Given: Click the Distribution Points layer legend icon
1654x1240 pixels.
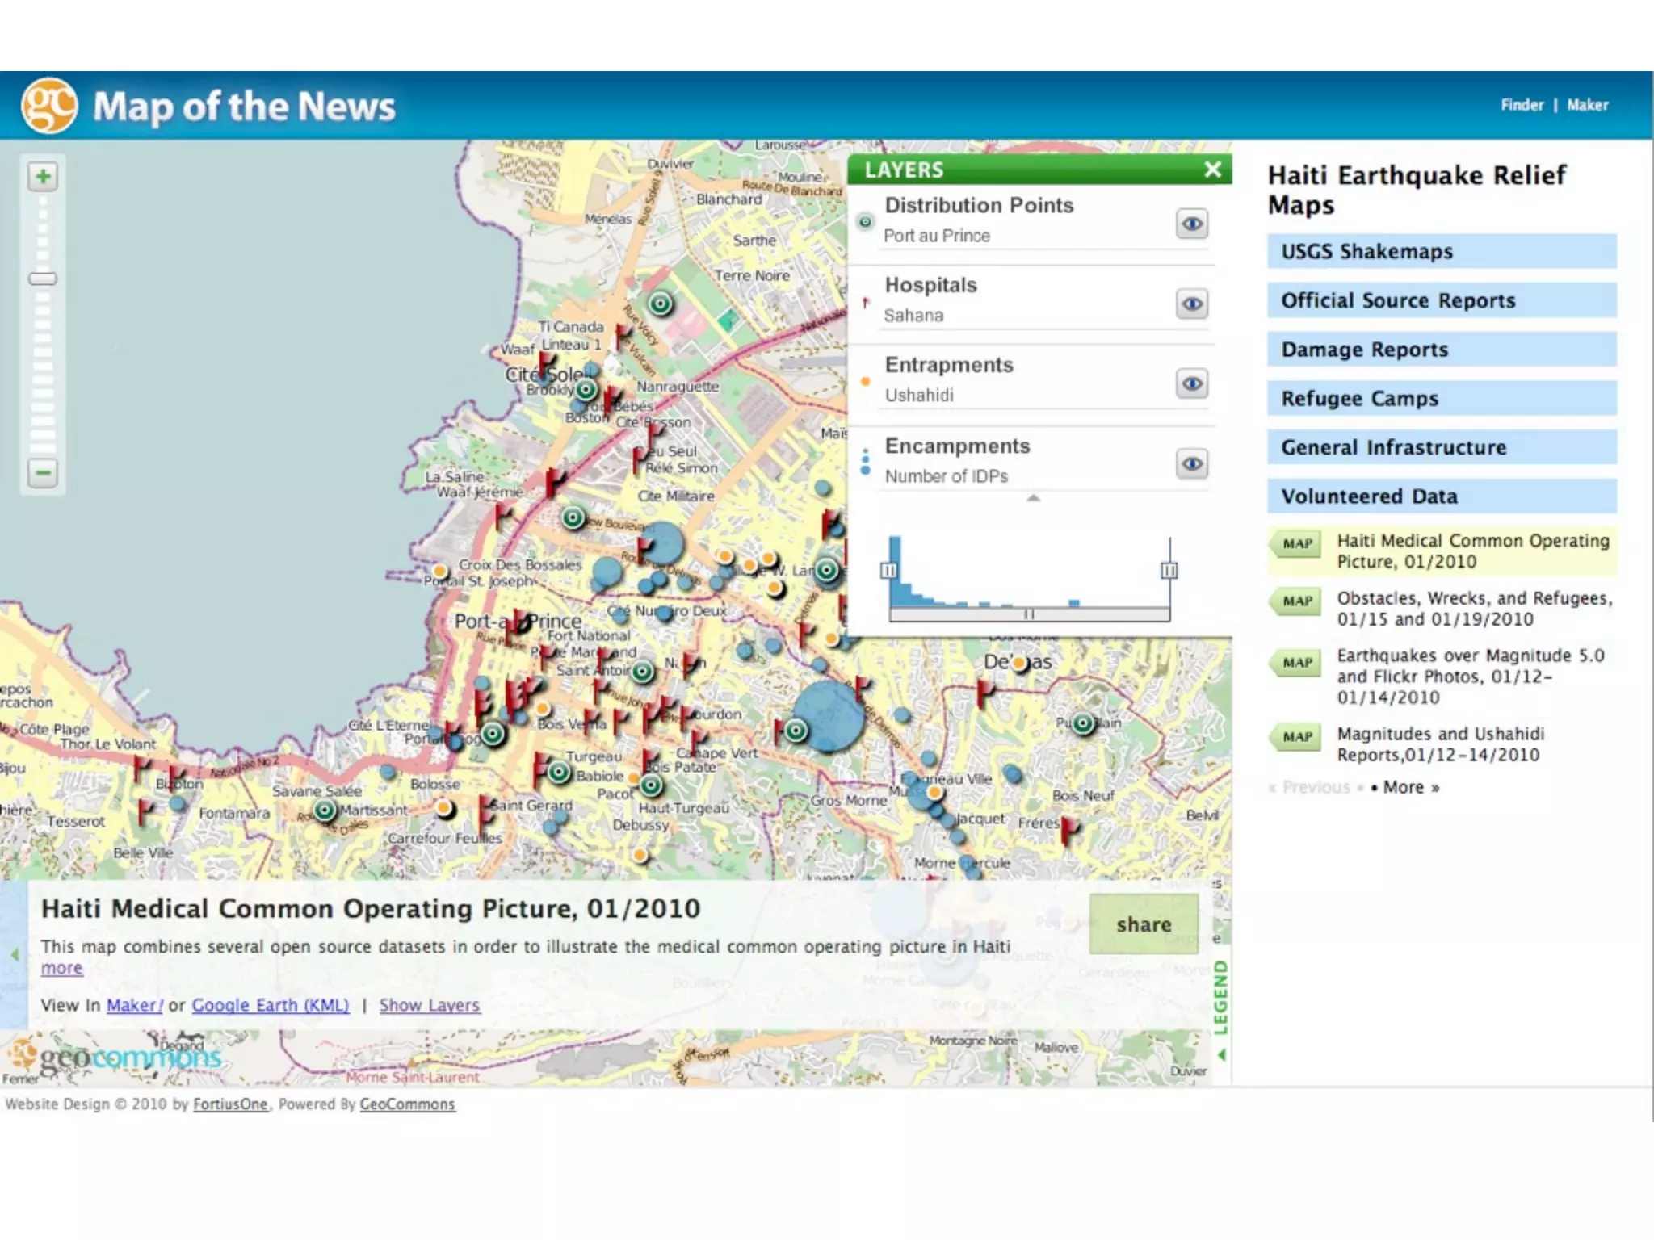Looking at the screenshot, I should [865, 221].
